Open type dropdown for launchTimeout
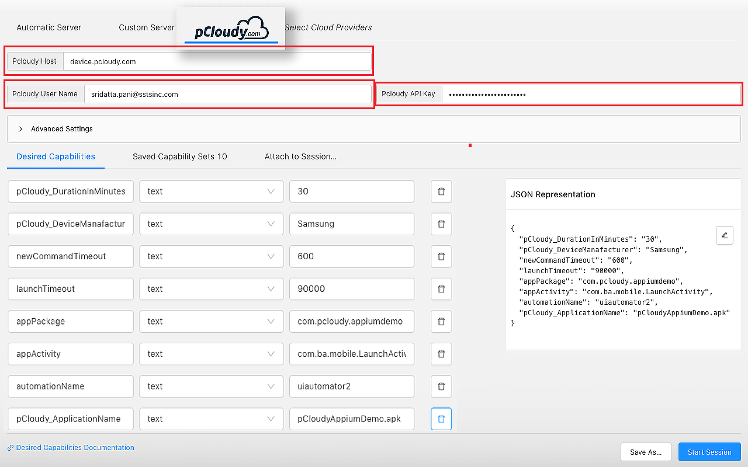748x467 pixels. tap(212, 289)
